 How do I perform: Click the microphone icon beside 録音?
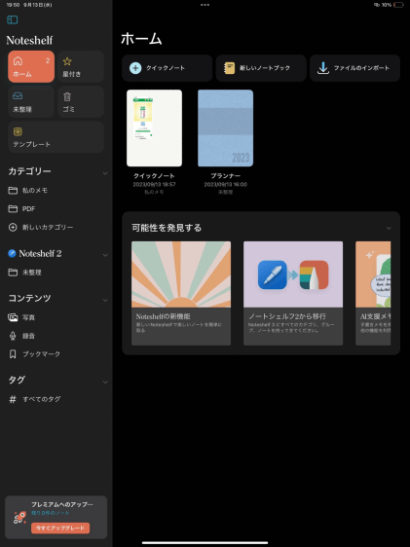tap(13, 336)
